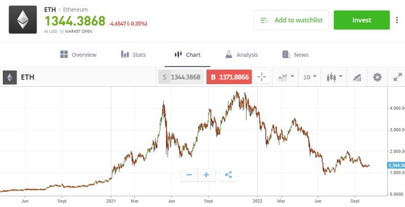Add ETH to watchlist
This screenshot has height=207, width=405.
(x=292, y=20)
